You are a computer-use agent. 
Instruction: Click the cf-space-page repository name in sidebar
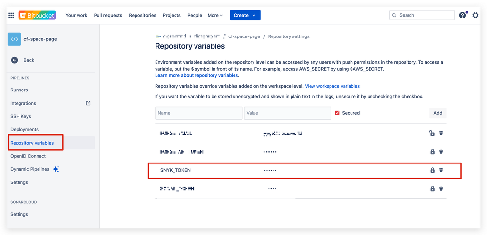[40, 39]
